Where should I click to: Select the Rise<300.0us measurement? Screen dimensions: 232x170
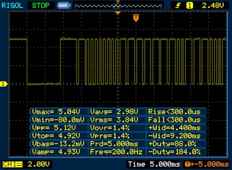(x=174, y=112)
